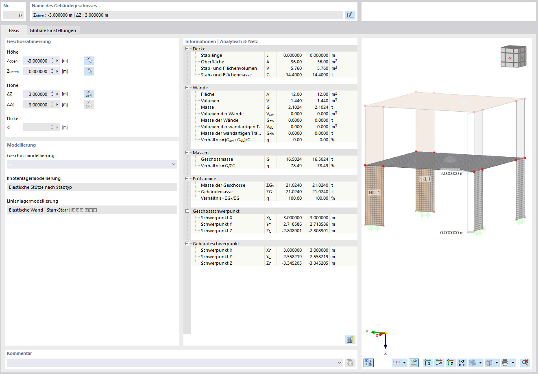Click the table export icon below the info panel

point(350,340)
